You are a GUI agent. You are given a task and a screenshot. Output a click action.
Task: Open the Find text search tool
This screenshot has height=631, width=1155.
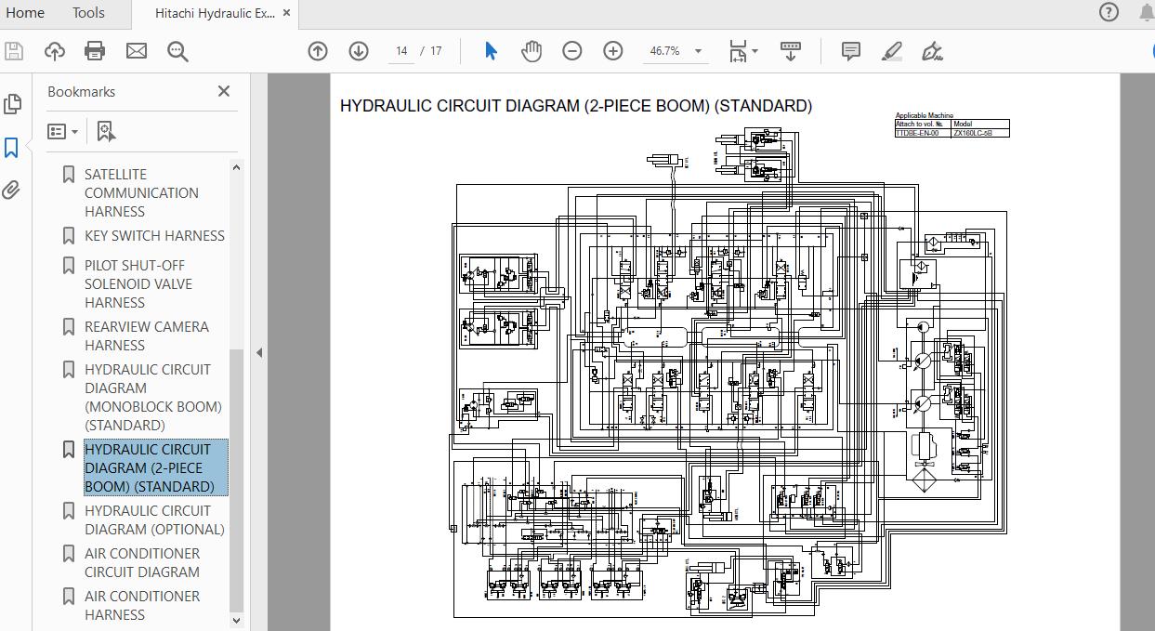(x=177, y=51)
